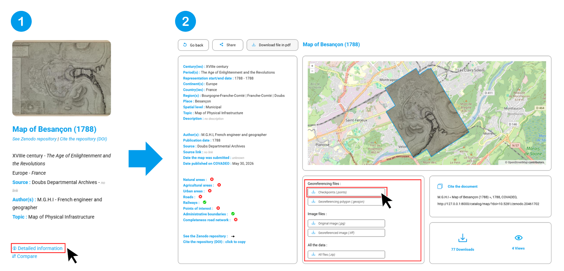Download Original image (.jpg)

[x=346, y=223]
